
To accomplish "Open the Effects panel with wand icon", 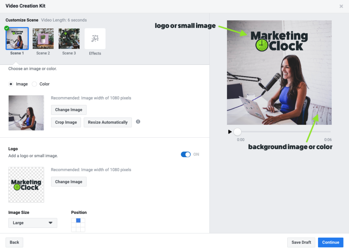I will (95, 39).
